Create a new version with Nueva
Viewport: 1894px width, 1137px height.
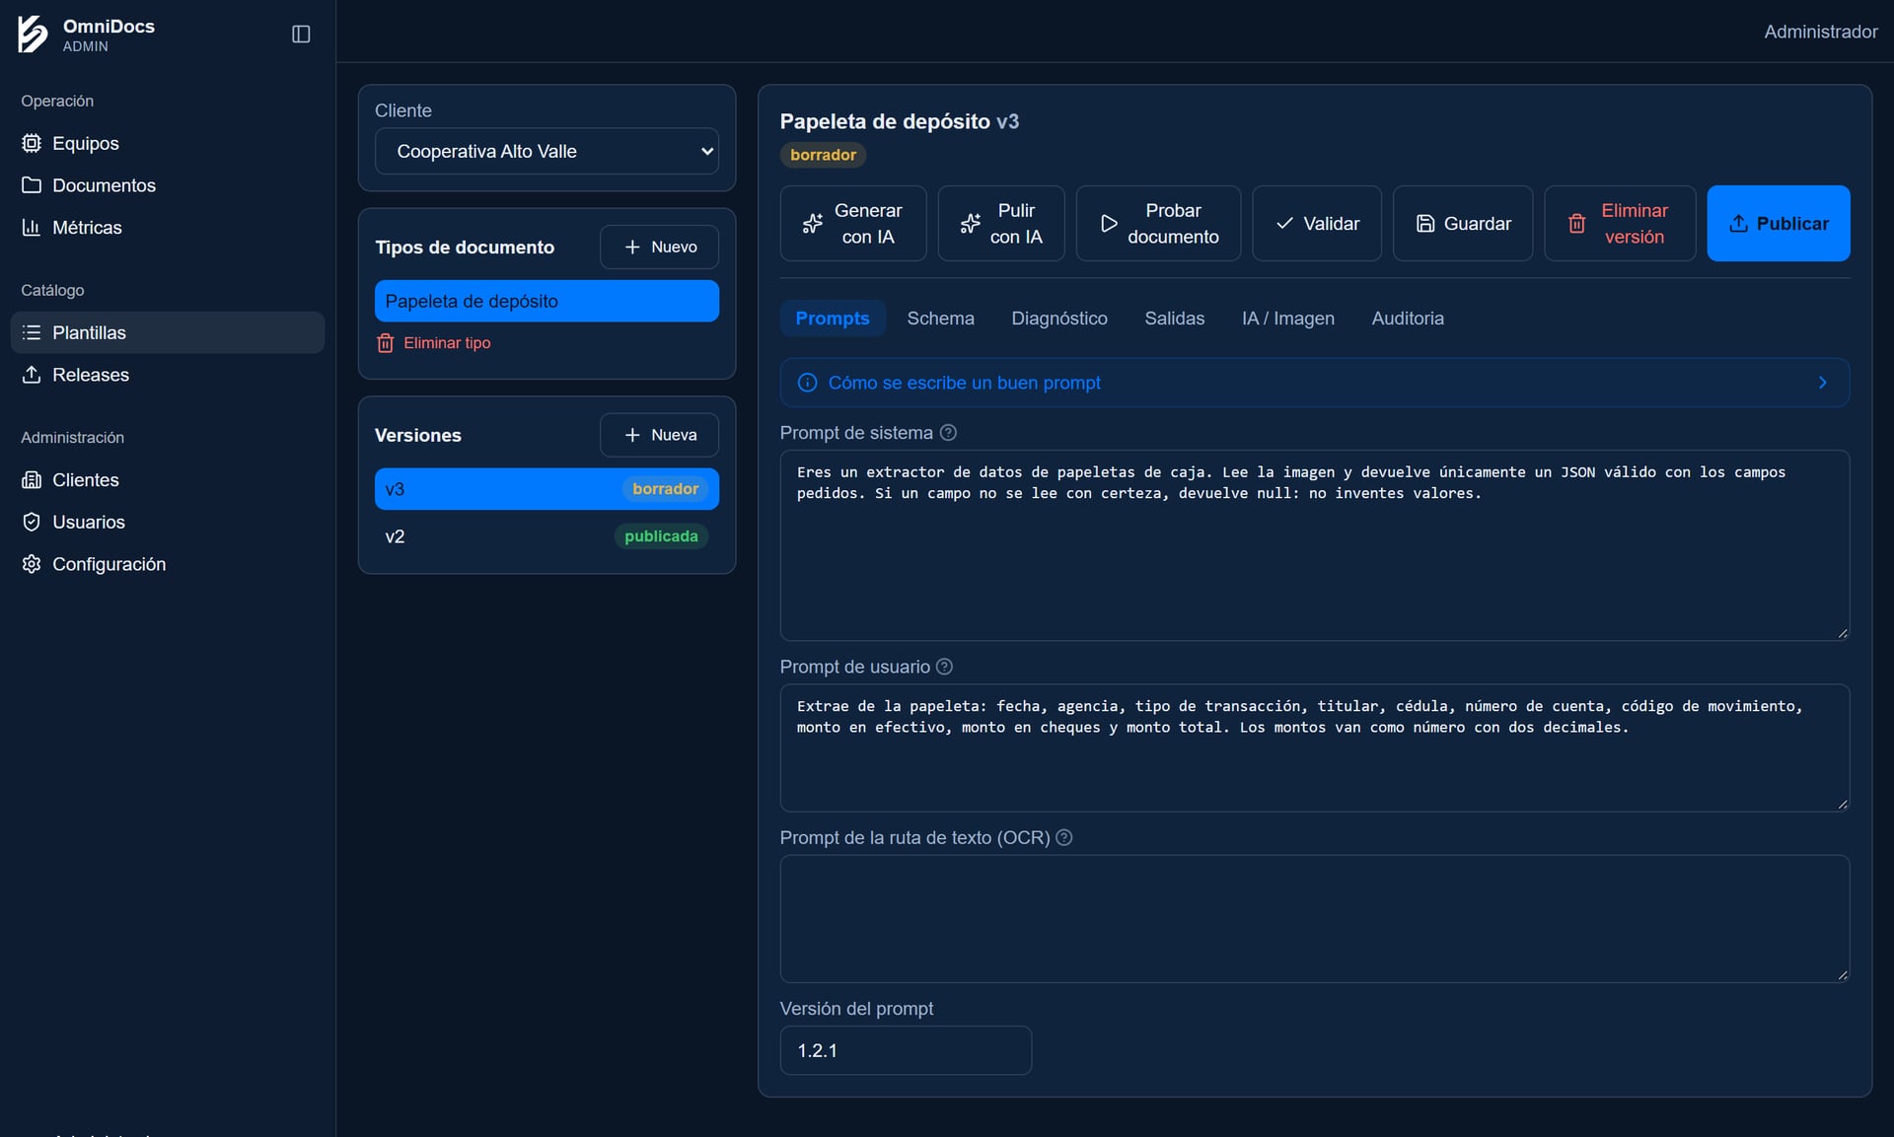point(659,435)
